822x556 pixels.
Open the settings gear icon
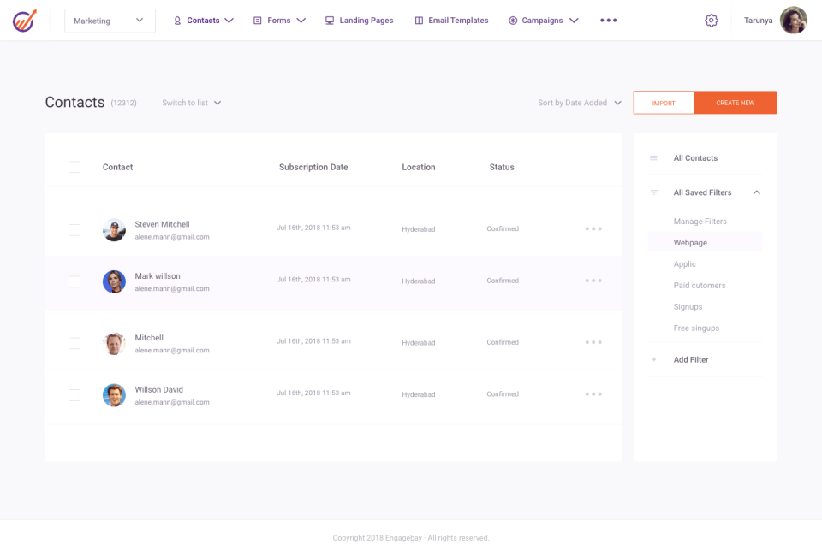point(712,20)
